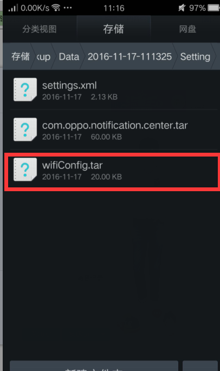
Task: Tap the Wi-Fi status icon
Action: click(x=56, y=8)
